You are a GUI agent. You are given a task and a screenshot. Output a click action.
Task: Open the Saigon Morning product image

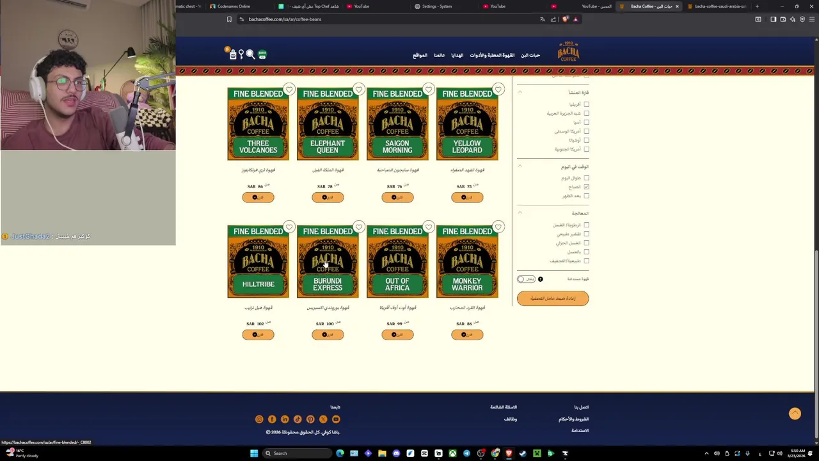tap(397, 124)
